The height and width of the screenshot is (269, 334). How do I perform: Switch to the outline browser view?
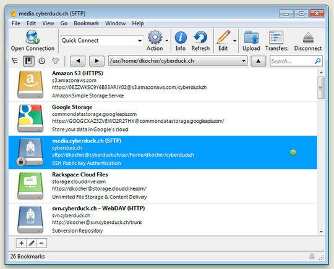click(x=14, y=61)
